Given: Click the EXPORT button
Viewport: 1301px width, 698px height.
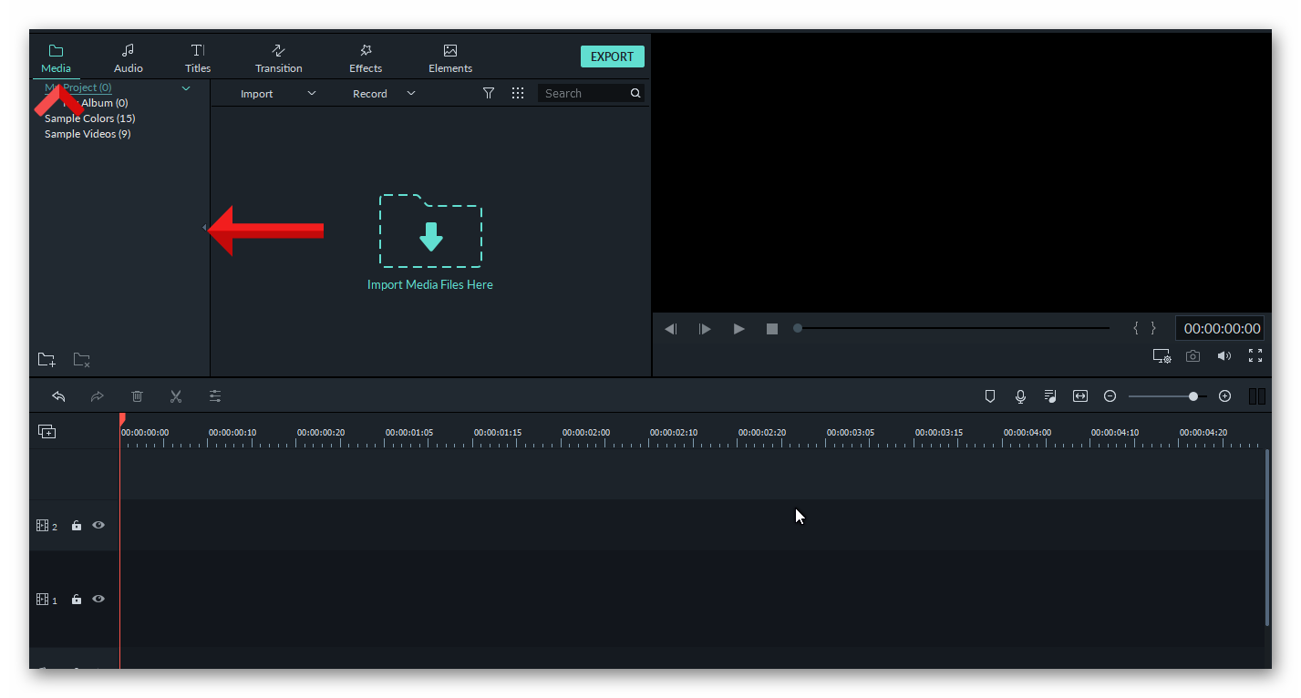Looking at the screenshot, I should tap(613, 56).
